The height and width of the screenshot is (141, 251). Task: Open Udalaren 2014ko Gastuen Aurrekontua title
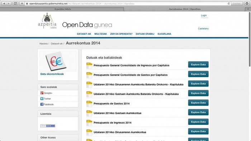(x=118, y=113)
